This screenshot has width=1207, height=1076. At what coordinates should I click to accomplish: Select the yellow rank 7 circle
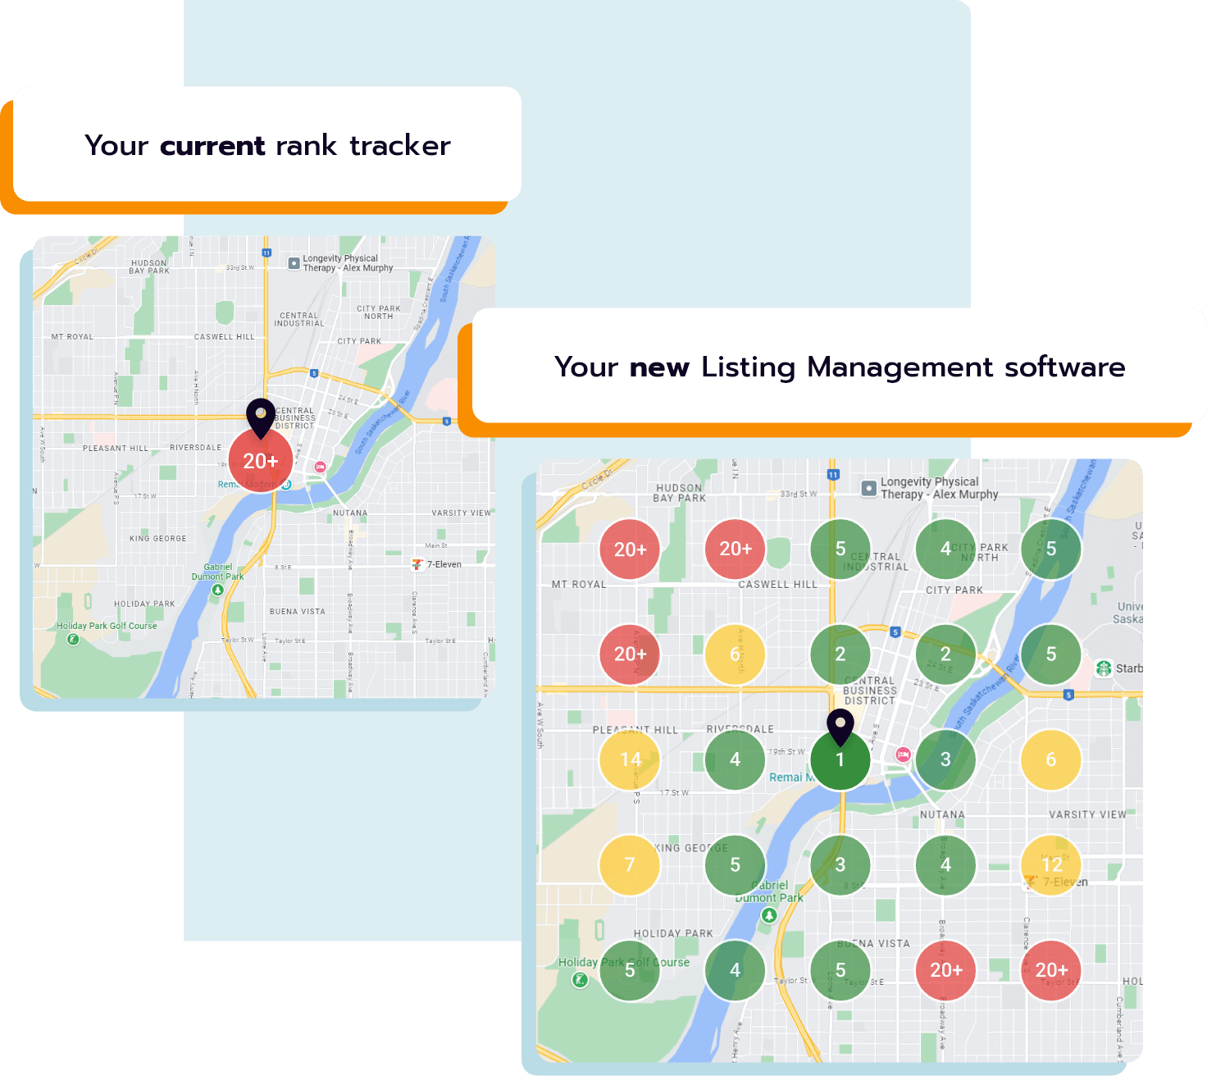pos(630,864)
